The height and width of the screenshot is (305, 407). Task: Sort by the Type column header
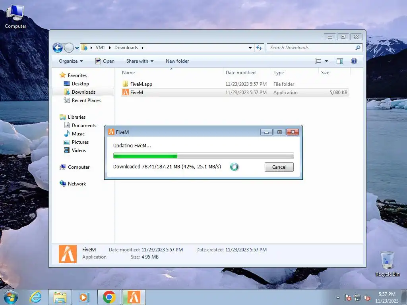tap(295, 73)
